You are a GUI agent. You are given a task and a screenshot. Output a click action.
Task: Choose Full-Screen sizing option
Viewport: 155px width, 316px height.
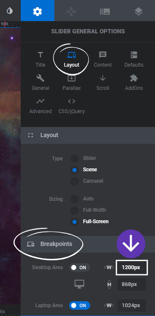coord(75,221)
